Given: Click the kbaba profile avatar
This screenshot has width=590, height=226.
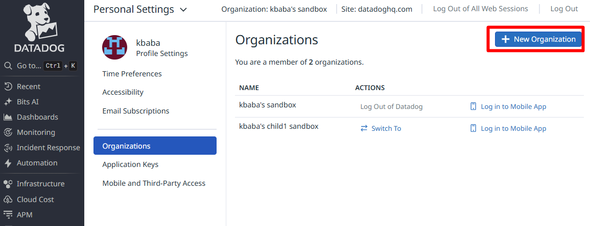Looking at the screenshot, I should click(x=115, y=48).
